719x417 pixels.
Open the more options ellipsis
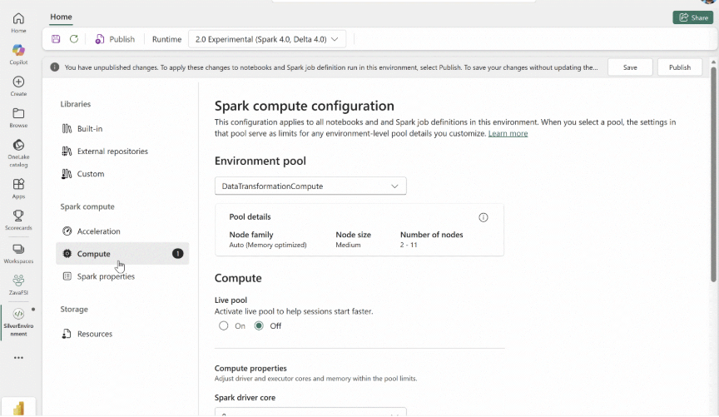[18, 358]
